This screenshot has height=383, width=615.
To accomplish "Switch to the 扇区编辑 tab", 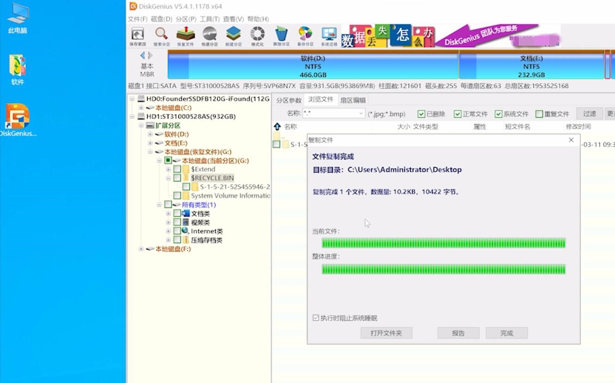I will pos(353,100).
